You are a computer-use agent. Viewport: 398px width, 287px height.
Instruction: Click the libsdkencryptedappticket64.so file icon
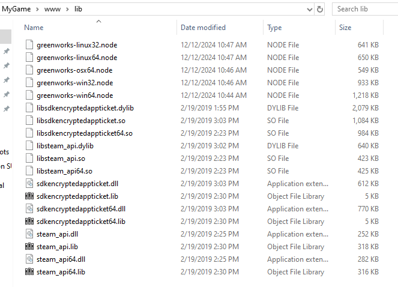(29, 133)
